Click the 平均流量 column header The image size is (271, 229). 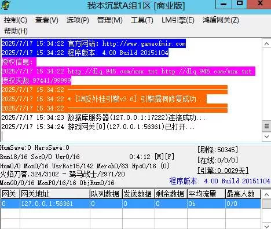pyautogui.click(x=206, y=194)
